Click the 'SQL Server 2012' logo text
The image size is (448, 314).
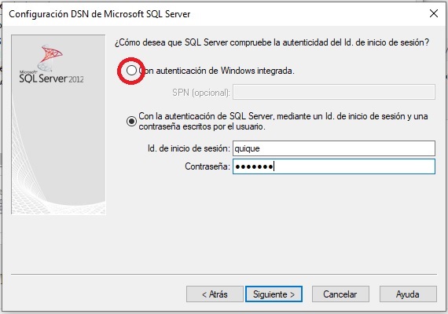(x=51, y=78)
